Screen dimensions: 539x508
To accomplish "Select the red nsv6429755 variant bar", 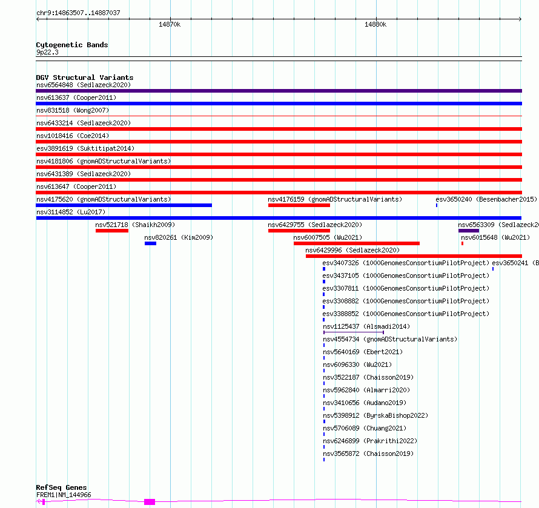I will coord(299,231).
